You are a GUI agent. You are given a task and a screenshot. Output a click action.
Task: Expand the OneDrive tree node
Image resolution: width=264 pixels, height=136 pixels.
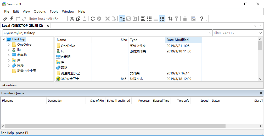pos(9,45)
